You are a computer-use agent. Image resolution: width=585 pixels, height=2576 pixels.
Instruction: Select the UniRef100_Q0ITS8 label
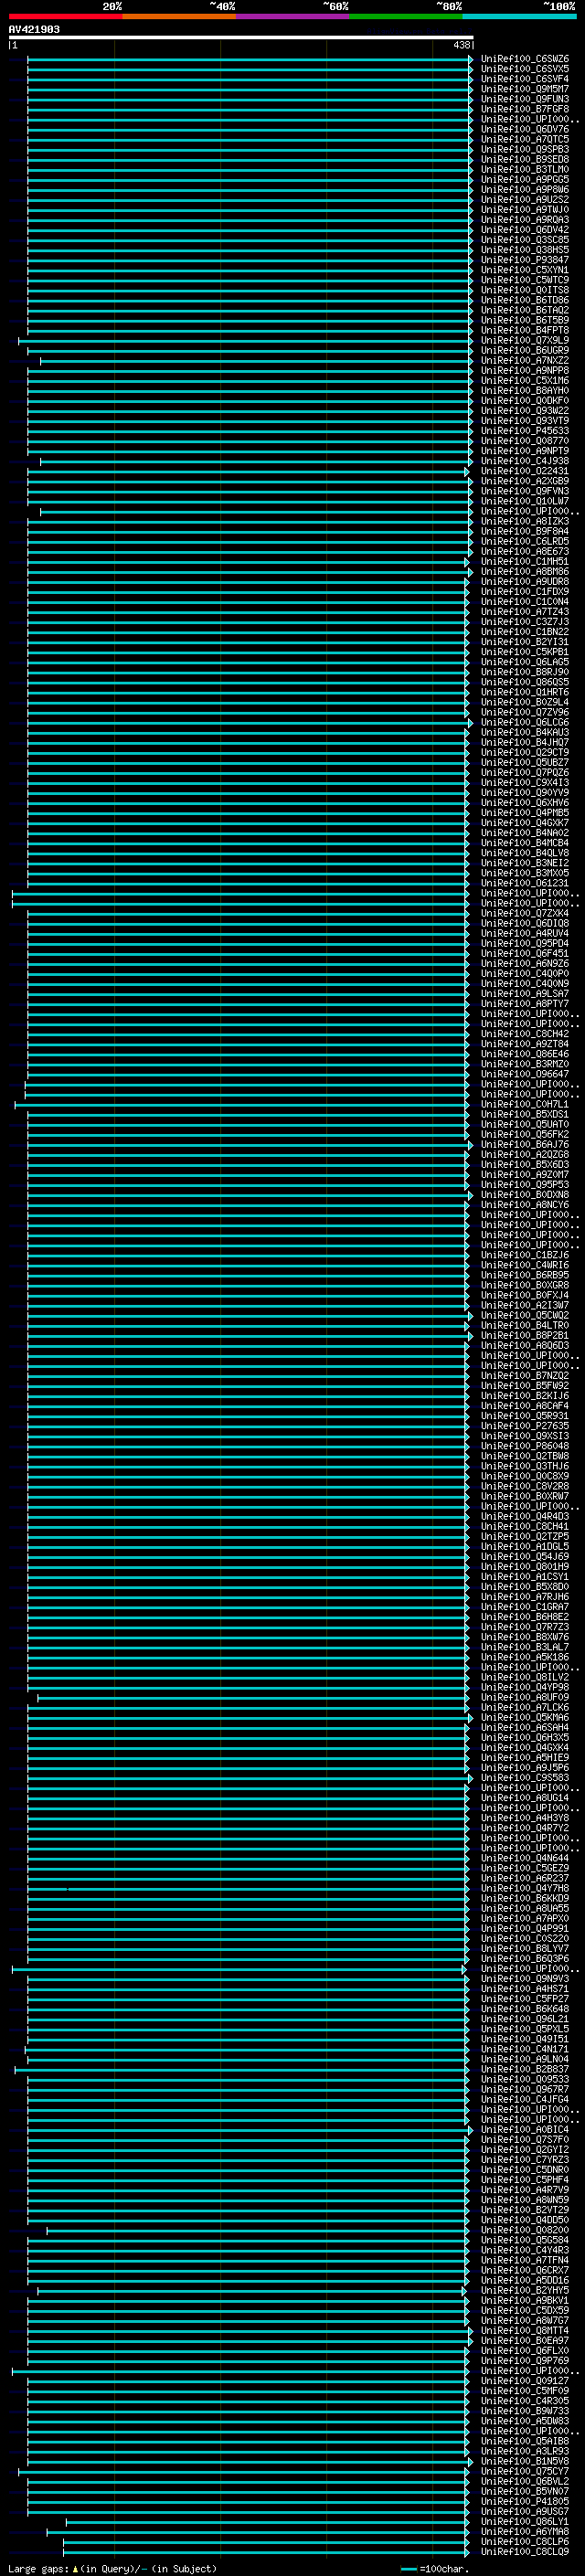tap(525, 290)
